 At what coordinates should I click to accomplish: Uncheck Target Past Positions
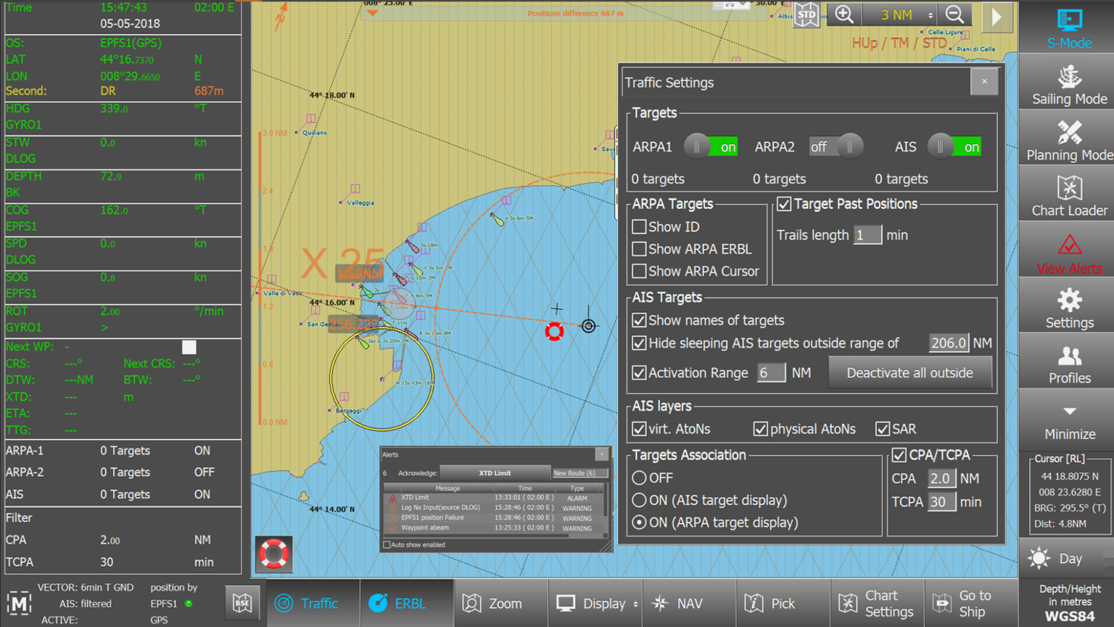(784, 204)
